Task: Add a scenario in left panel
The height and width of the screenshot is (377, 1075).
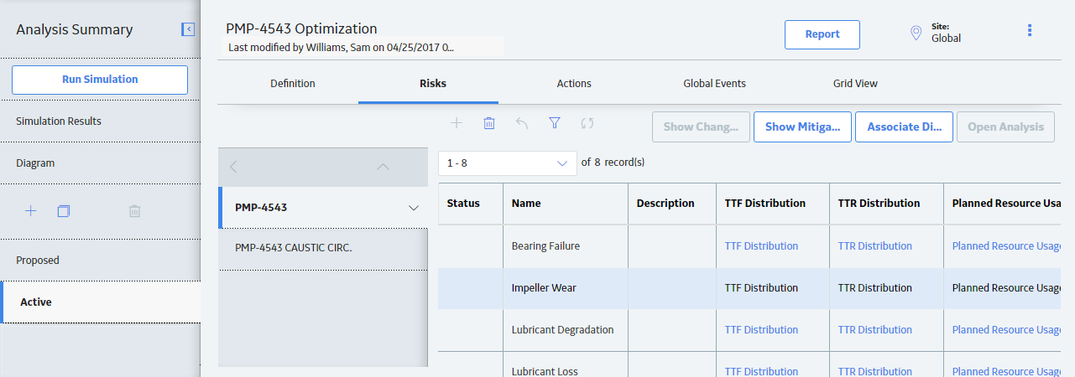Action: tap(31, 211)
